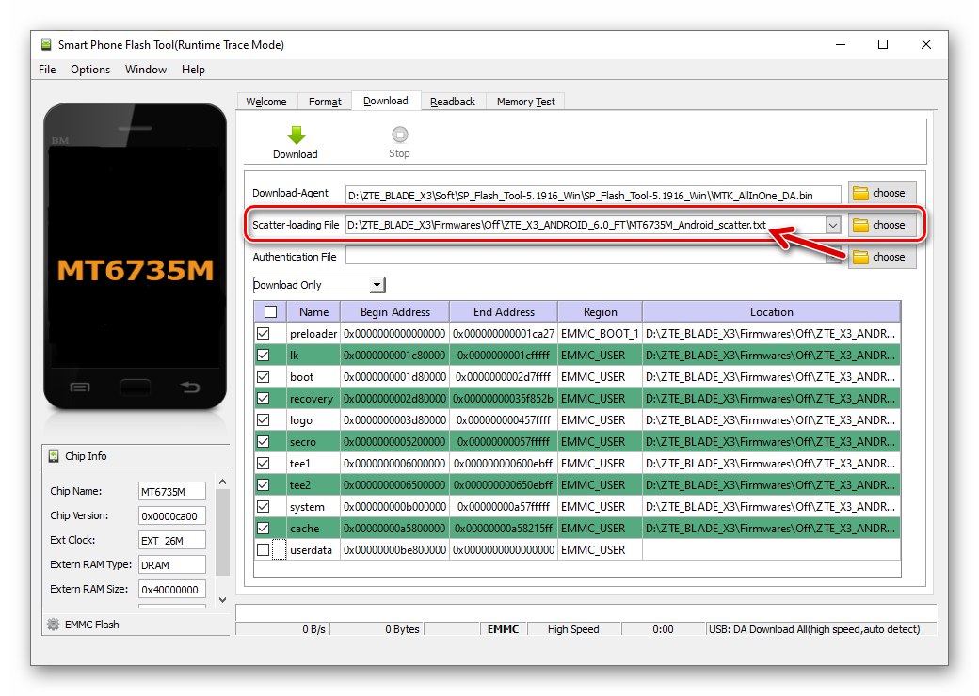Uncheck the tee2 partition checkbox
979x696 pixels.
pyautogui.click(x=264, y=484)
